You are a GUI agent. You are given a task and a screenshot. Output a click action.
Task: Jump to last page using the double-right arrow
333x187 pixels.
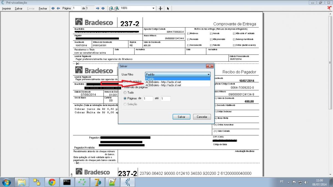tap(102, 8)
